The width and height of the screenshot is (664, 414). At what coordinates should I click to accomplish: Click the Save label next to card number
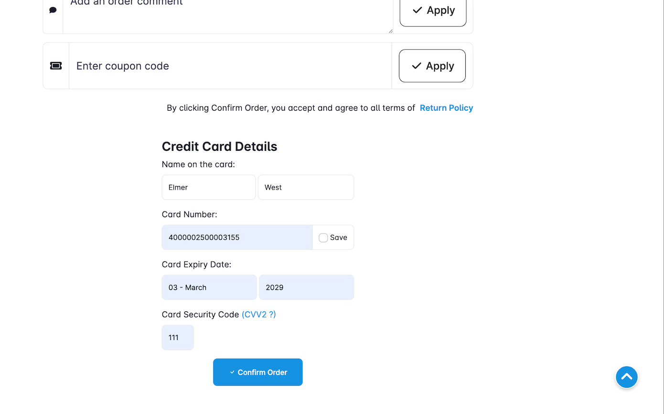(338, 238)
